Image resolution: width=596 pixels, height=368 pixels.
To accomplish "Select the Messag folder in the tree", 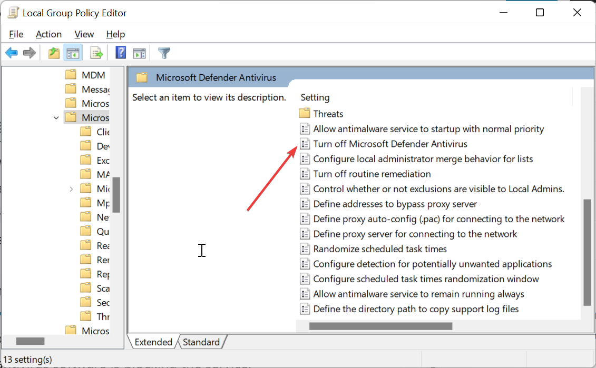I will [x=95, y=89].
